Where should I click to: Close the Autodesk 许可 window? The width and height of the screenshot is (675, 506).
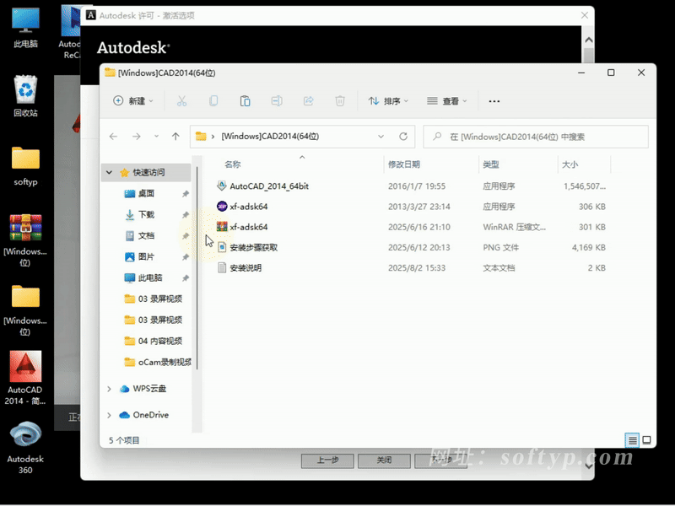point(585,15)
